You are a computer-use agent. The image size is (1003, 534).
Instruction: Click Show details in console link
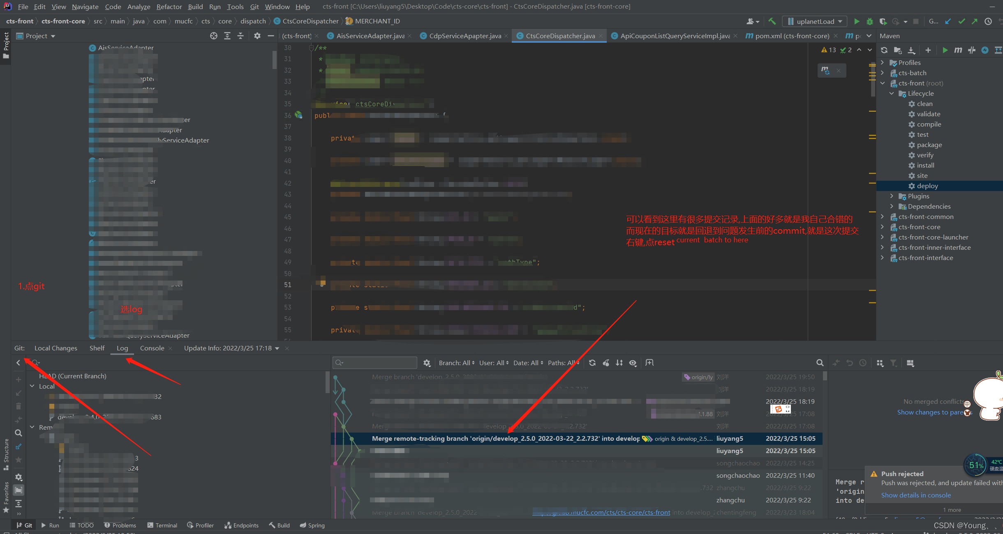916,495
